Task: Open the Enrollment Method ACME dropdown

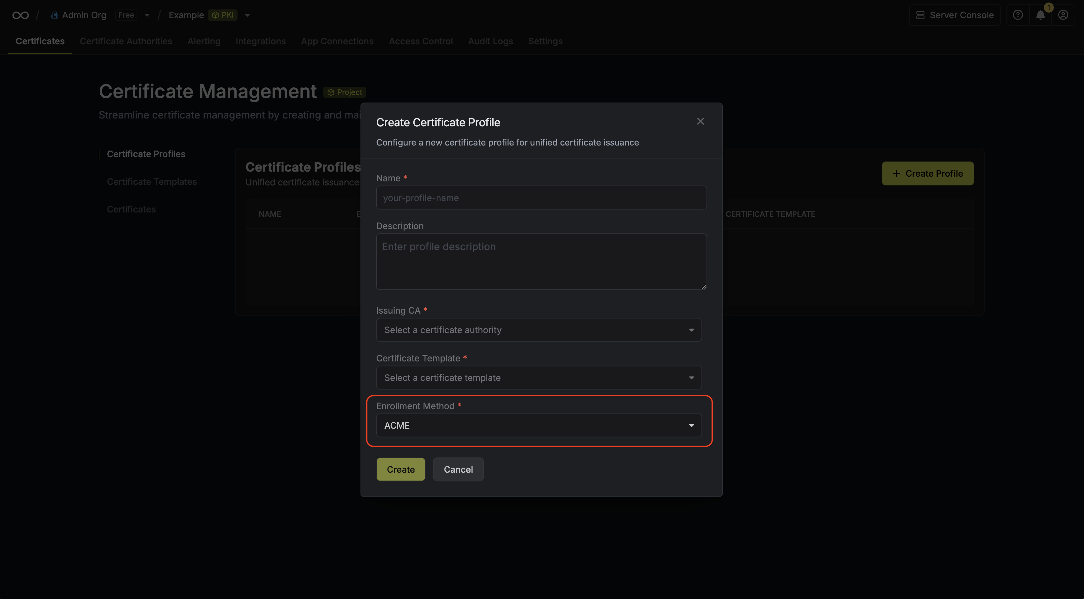Action: [539, 426]
